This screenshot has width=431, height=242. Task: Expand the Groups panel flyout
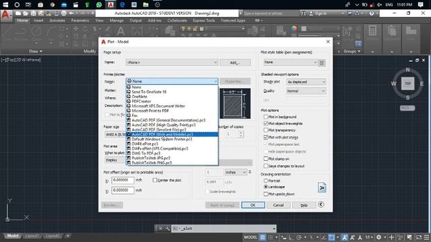352,51
